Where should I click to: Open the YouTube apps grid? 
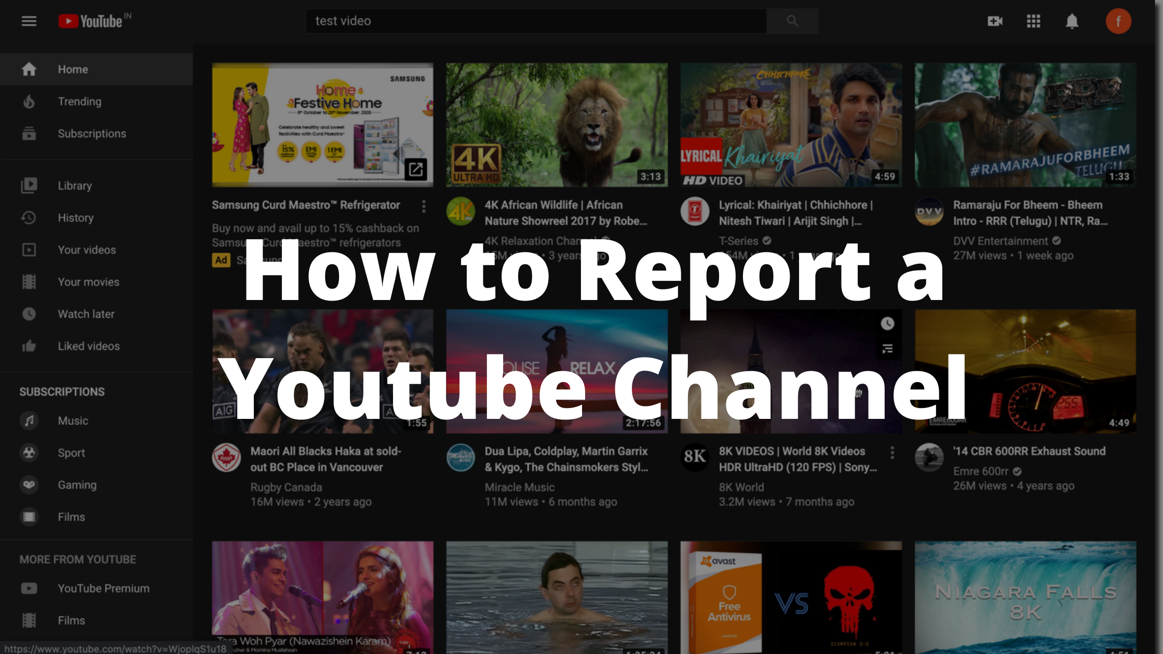click(x=1033, y=21)
